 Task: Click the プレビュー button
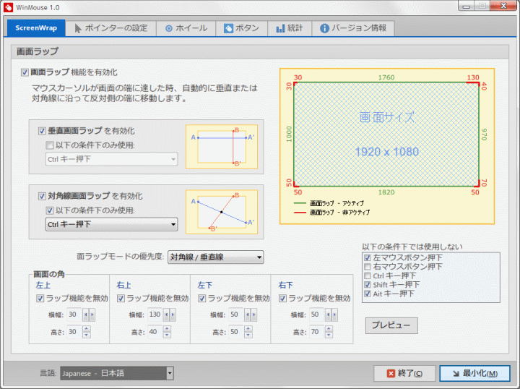391,325
